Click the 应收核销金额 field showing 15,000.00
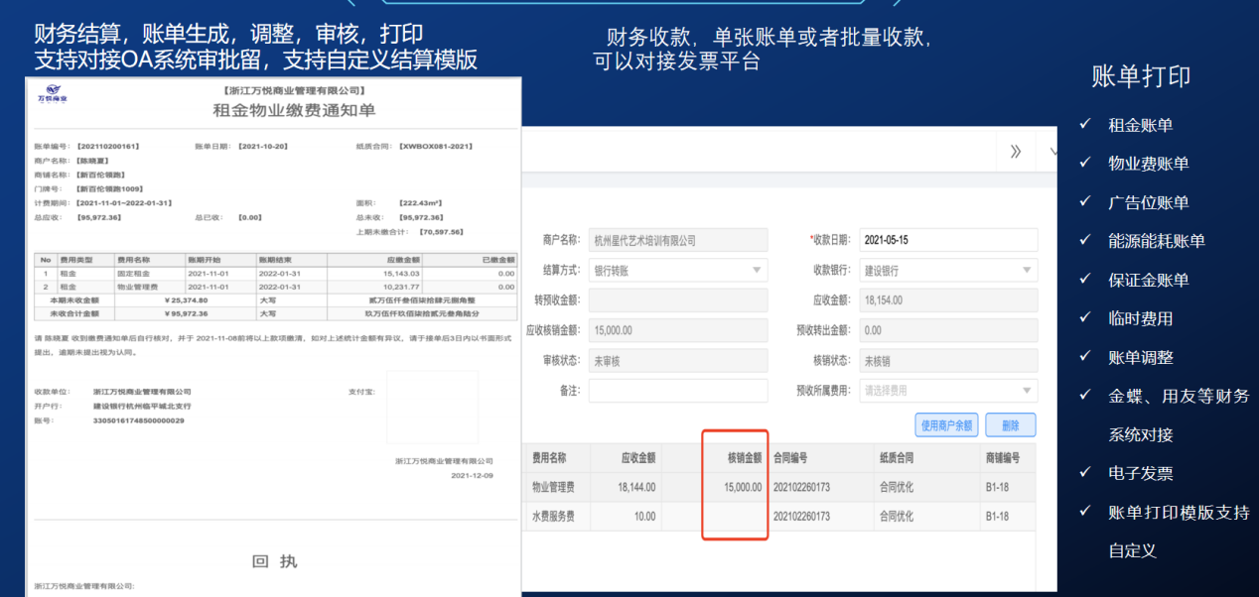This screenshot has height=597, width=1259. tap(678, 330)
